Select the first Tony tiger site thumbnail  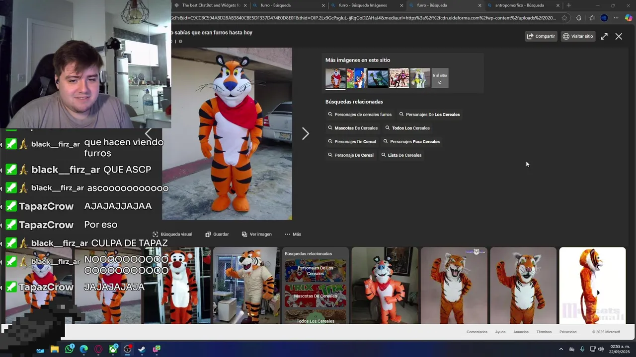[x=335, y=78]
